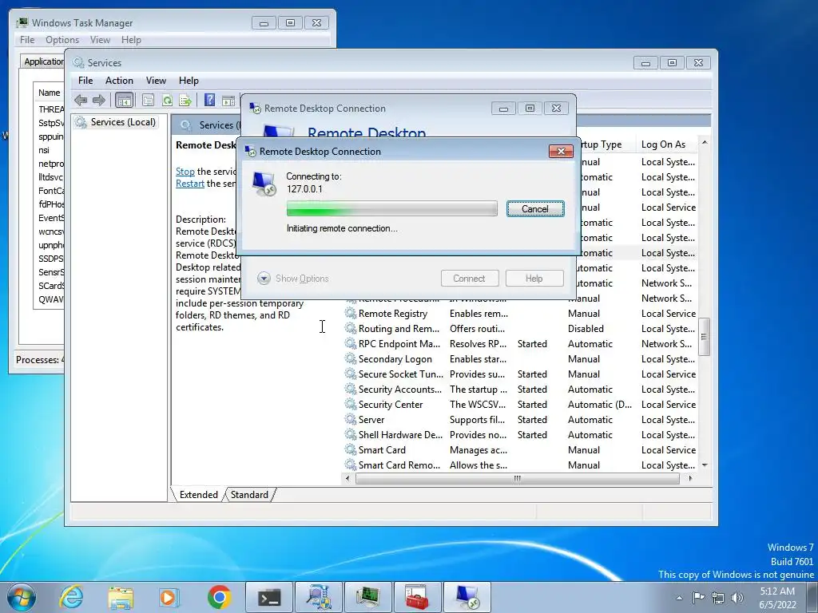Open the Action menu in Services
The image size is (818, 613).
click(119, 81)
